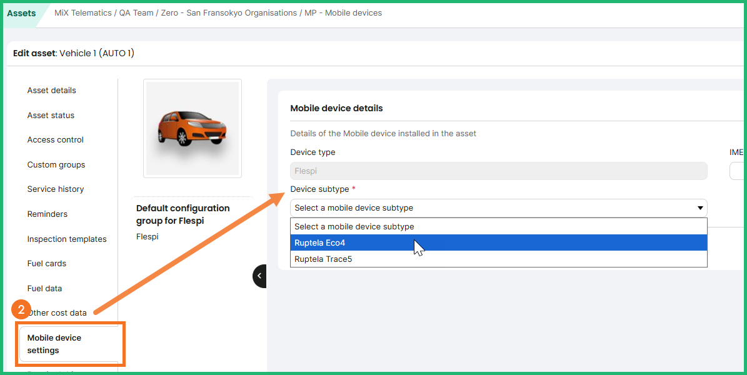This screenshot has width=747, height=375.
Task: Open the Device subtype dropdown arrow
Action: pyautogui.click(x=699, y=208)
